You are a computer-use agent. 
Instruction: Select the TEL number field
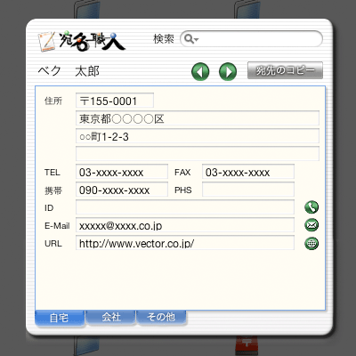tap(122, 172)
